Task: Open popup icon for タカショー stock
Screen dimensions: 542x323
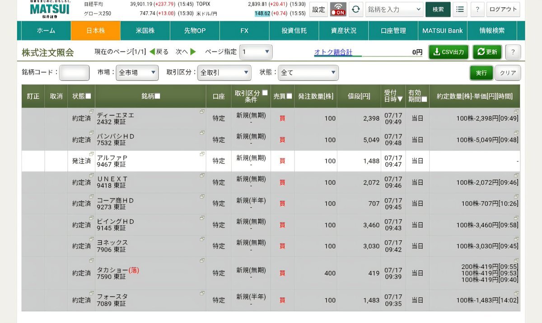Action: click(202, 261)
